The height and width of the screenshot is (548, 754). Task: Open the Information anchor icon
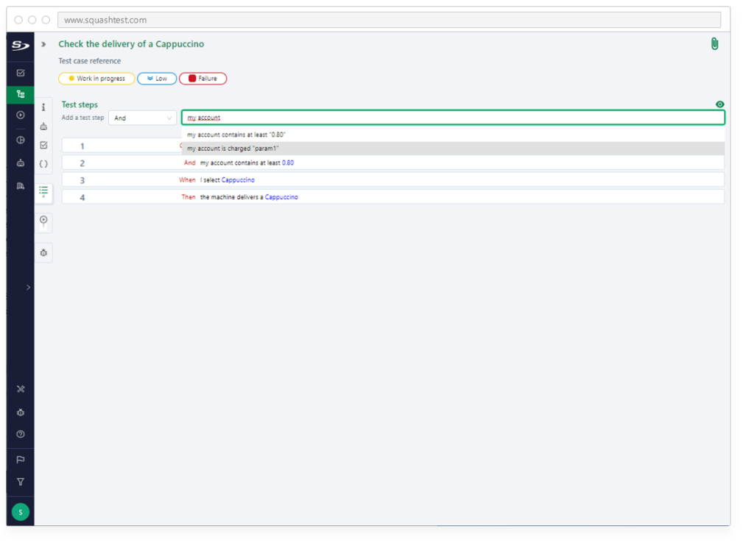(x=43, y=107)
